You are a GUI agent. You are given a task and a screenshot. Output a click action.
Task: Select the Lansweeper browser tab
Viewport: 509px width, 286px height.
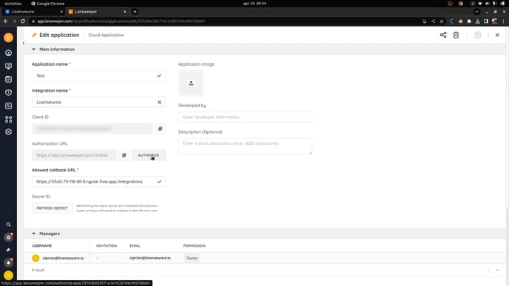(97, 12)
